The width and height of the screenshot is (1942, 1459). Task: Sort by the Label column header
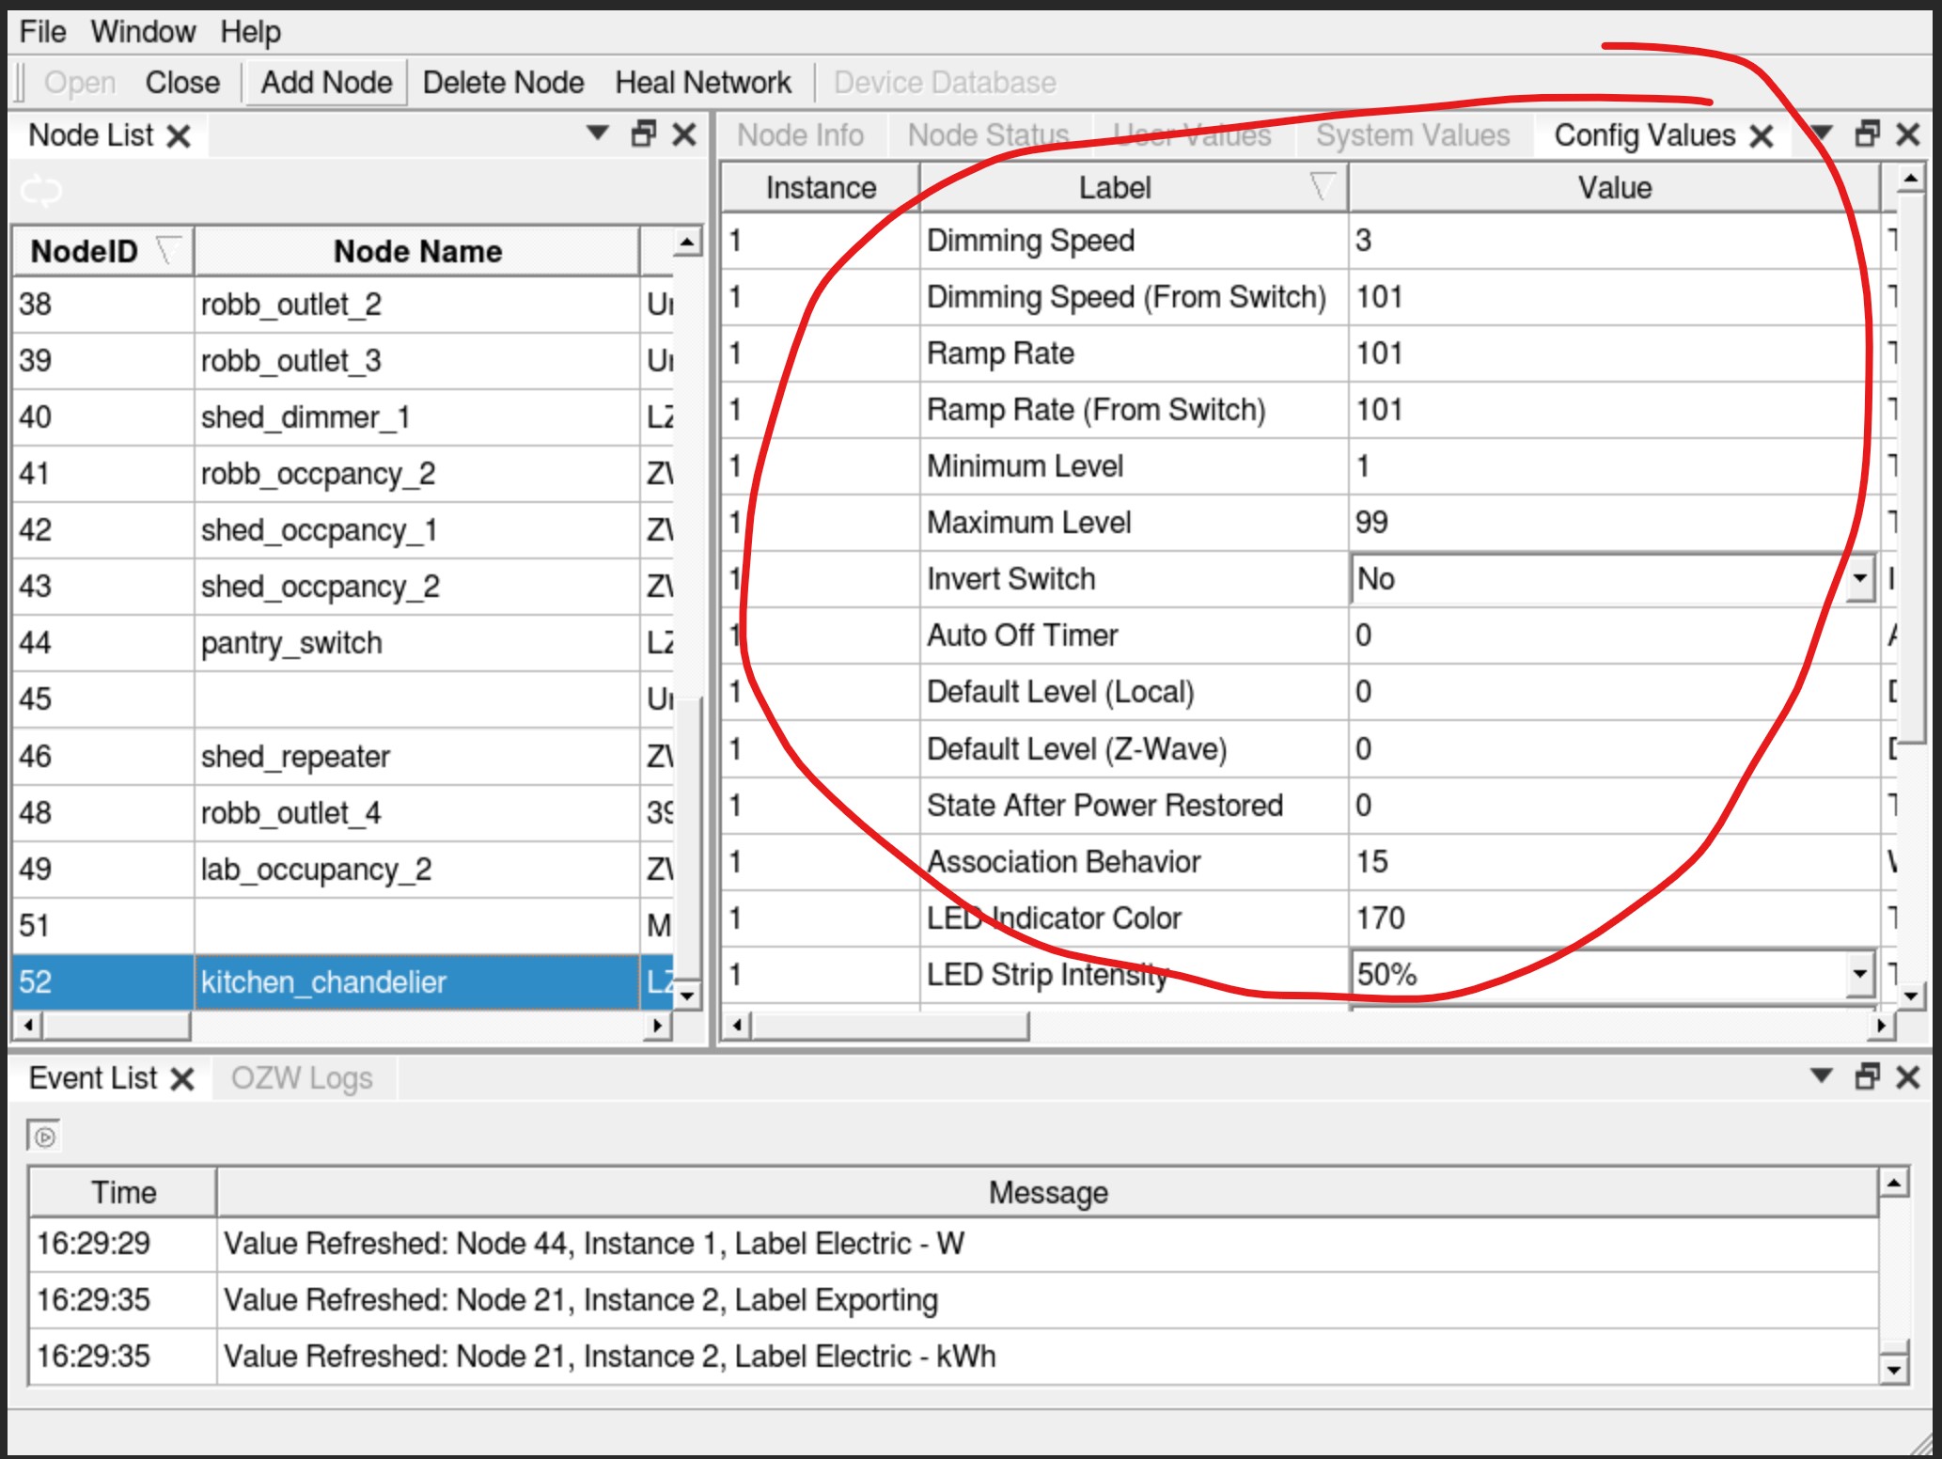(x=1134, y=188)
